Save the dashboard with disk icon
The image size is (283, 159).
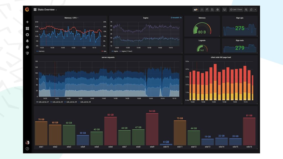[x=212, y=10]
